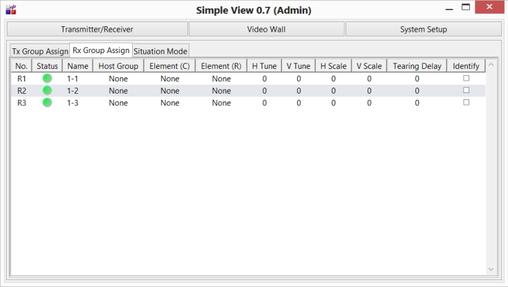Click the scroll down arrow of the table
Viewport: 508px width, 287px height.
491,268
